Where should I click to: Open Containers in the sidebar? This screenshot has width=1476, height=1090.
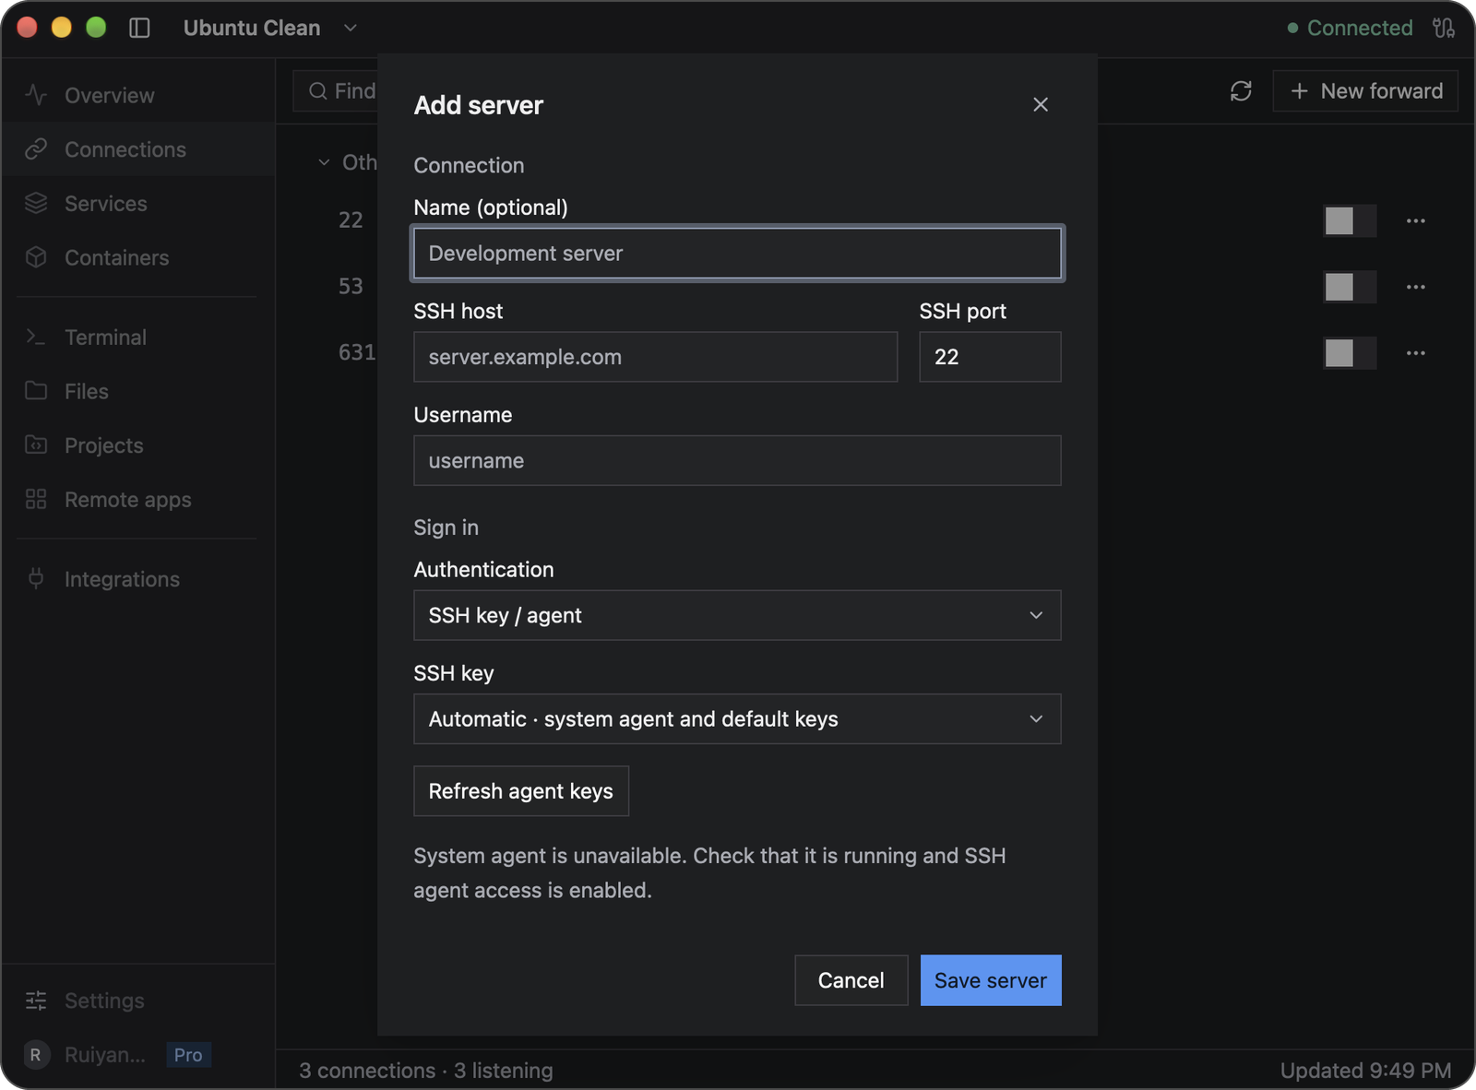(x=138, y=257)
